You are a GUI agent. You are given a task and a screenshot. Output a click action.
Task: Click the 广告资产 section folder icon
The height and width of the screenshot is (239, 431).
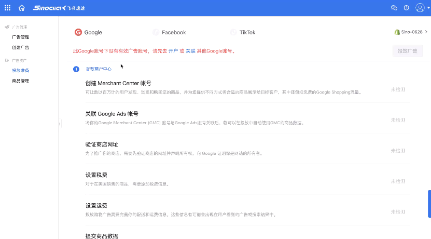(x=7, y=60)
